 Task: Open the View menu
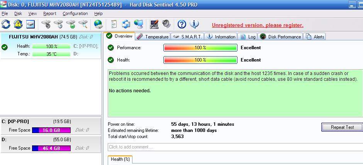[33, 13]
